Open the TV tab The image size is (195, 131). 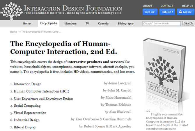87,24
